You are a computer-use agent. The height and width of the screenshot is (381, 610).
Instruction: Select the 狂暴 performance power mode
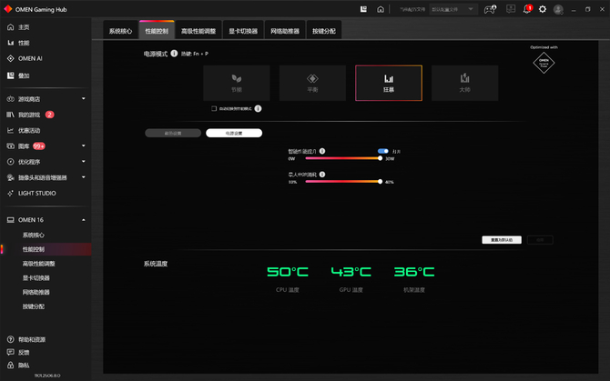click(x=389, y=83)
